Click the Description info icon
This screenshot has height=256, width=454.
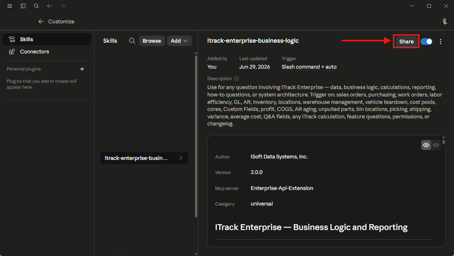click(236, 79)
